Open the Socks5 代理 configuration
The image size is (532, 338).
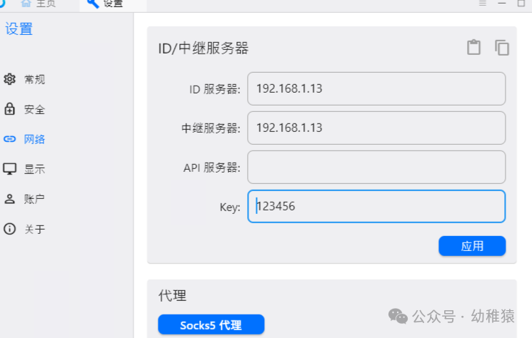[x=211, y=324]
